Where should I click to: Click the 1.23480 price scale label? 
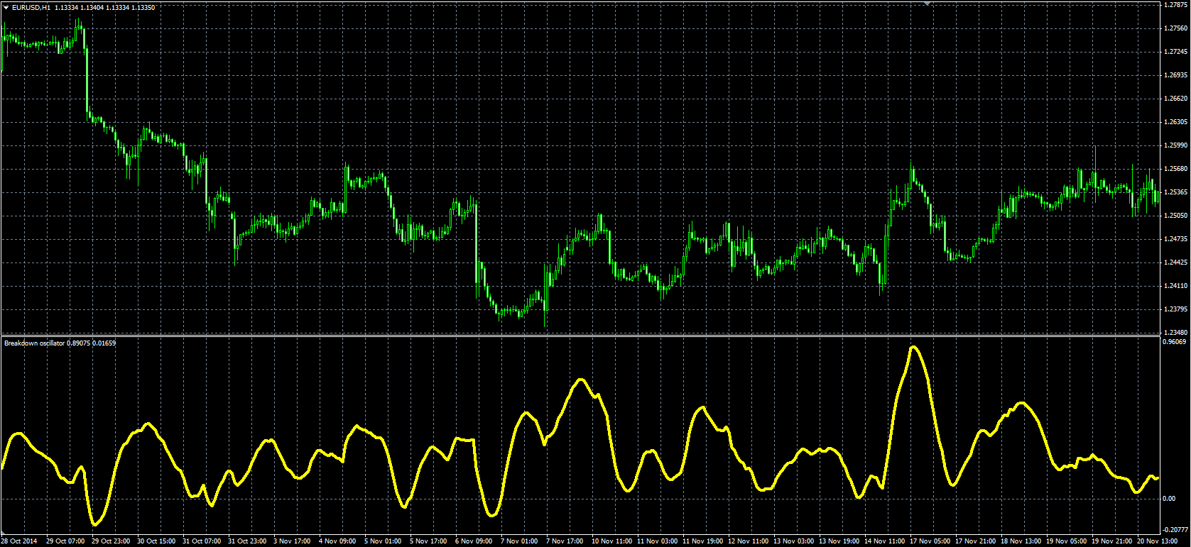coord(1176,332)
